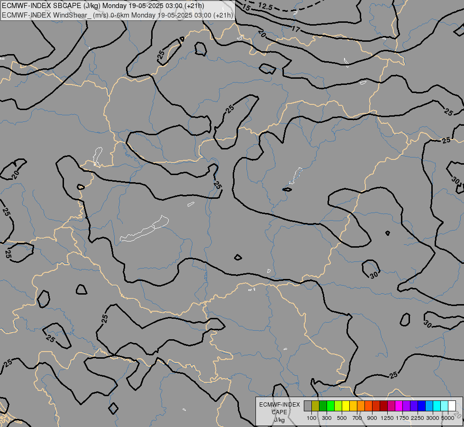The height and width of the screenshot is (427, 464).
Task: Select the legend value 900
Action: (372, 418)
